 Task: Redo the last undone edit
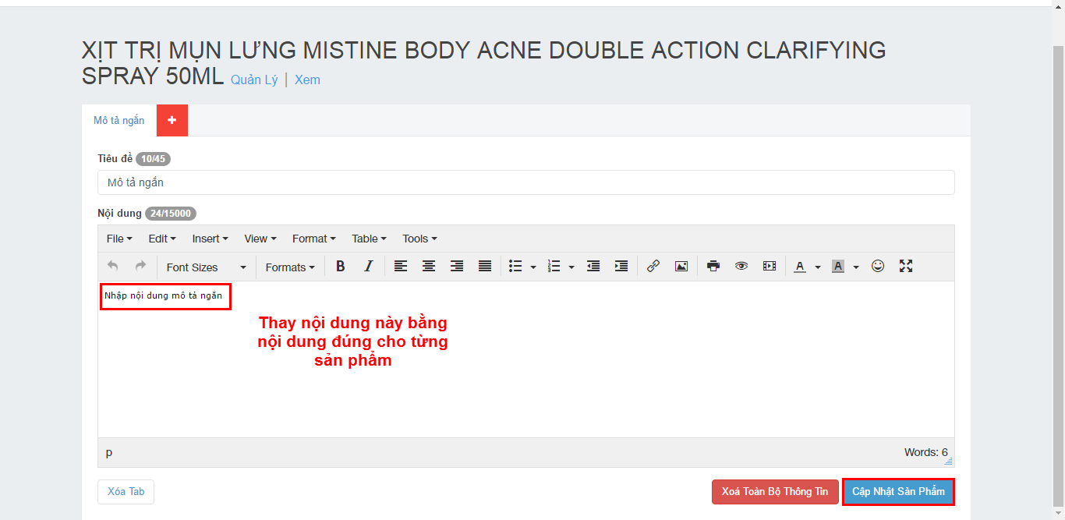pos(140,267)
